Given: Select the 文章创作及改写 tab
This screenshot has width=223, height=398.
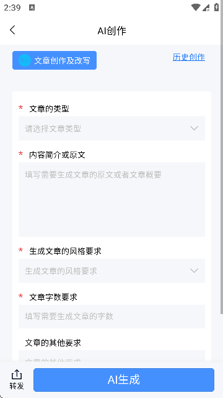Looking at the screenshot, I should pos(55,60).
